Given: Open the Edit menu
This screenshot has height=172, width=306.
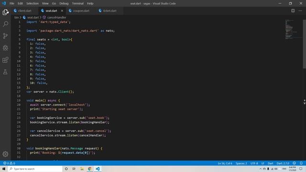Looking at the screenshot, I should coord(20,3).
